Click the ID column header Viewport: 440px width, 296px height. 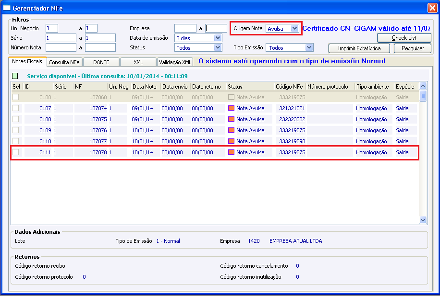pos(38,86)
